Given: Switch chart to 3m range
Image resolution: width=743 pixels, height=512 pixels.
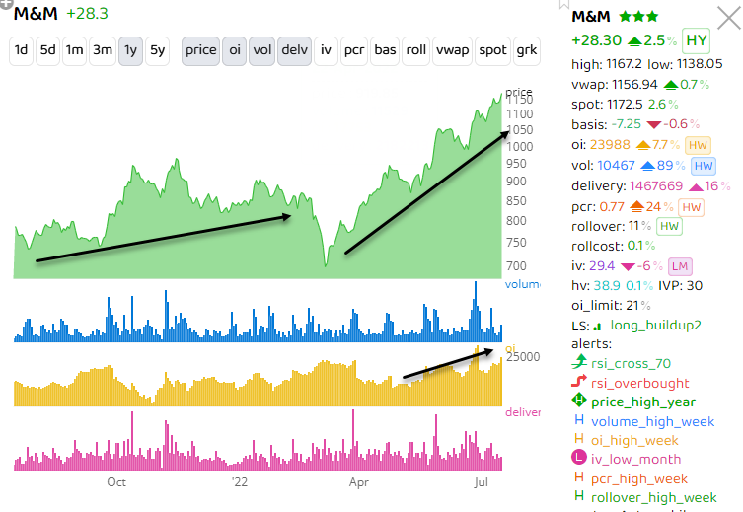Looking at the screenshot, I should coord(103,50).
